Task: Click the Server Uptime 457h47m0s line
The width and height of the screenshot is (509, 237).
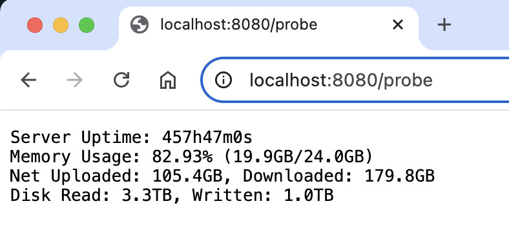Action: click(131, 137)
